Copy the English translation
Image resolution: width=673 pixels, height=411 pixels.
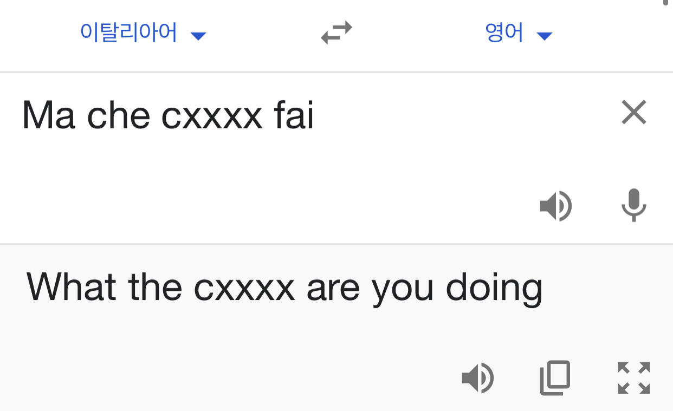555,377
